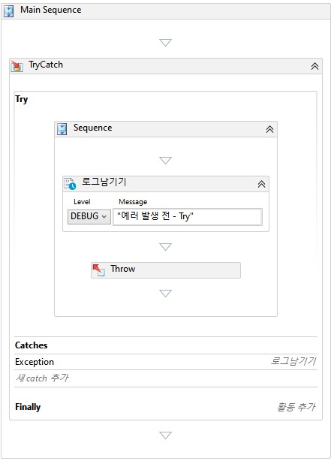Click insertion triangle below Throw activity
The image size is (331, 461).
click(x=165, y=294)
